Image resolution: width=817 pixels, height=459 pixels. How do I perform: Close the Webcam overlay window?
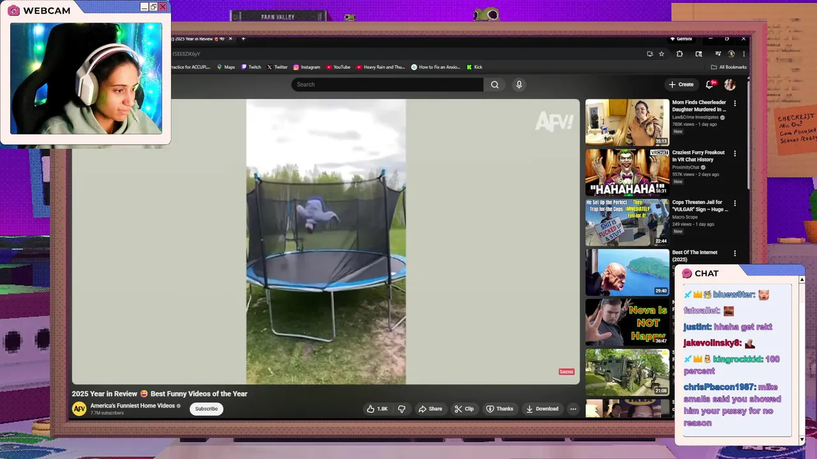tap(163, 7)
